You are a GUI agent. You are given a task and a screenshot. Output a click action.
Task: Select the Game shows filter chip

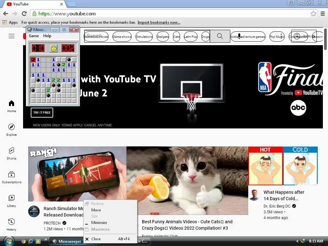click(x=122, y=37)
